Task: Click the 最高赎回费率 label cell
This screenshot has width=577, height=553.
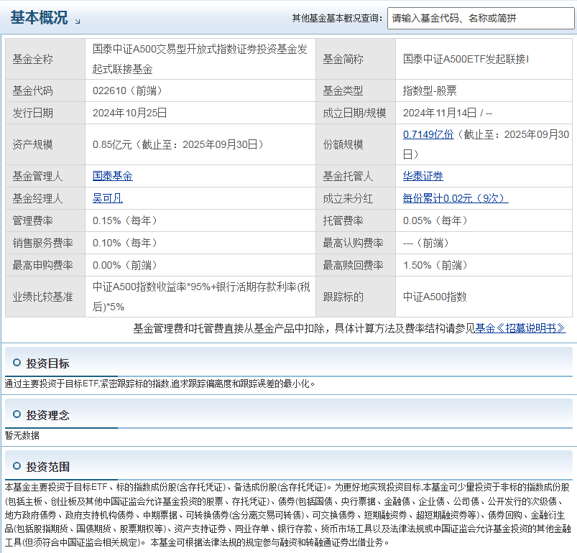Action: [x=356, y=265]
